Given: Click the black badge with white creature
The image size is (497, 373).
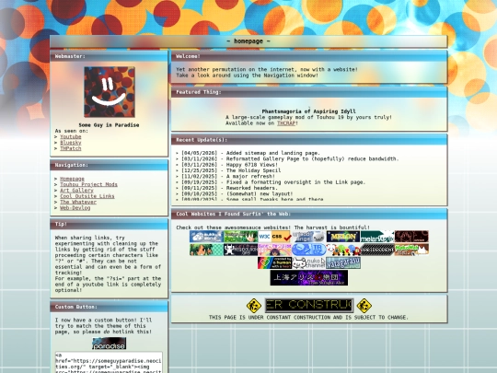Looking at the screenshot, I should point(241,250).
